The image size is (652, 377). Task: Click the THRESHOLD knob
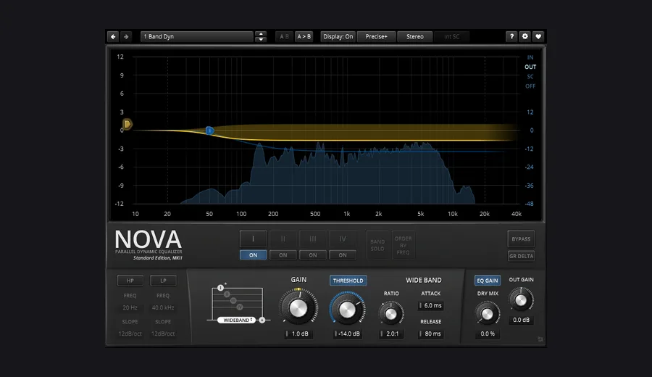(x=348, y=309)
